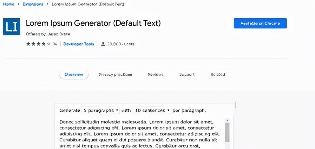The image size is (315, 149).
Task: Go to the Reviews tab
Action: point(156,75)
